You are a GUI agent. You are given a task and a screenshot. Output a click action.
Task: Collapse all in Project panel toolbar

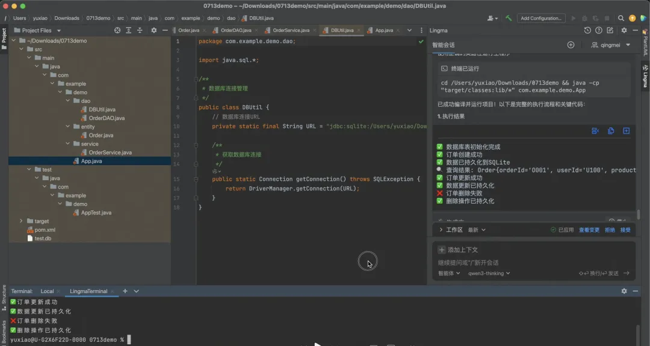(140, 30)
